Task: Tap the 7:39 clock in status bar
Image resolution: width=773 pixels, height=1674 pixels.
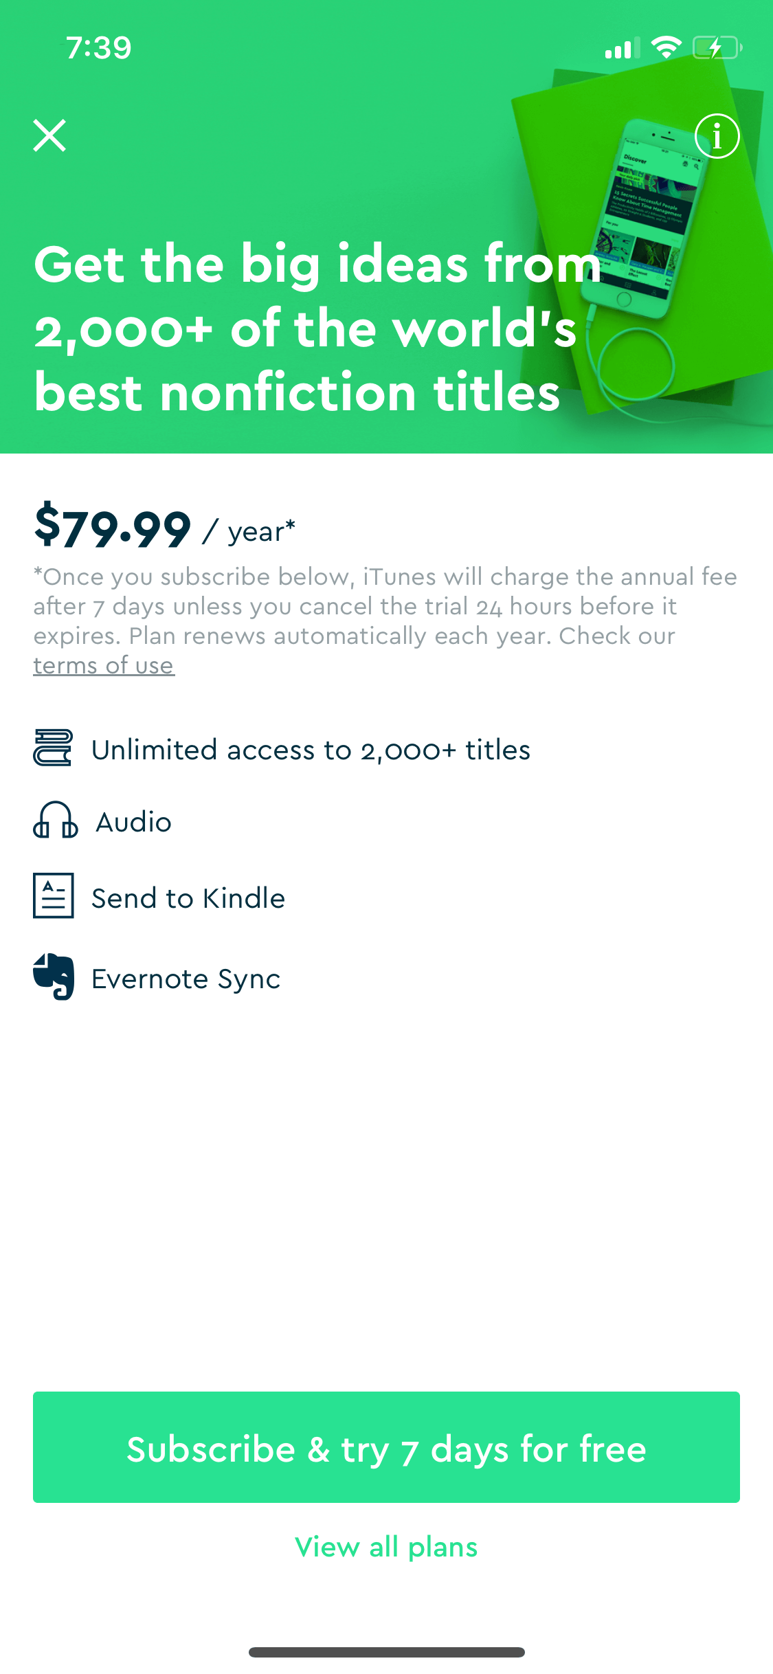Action: [99, 47]
